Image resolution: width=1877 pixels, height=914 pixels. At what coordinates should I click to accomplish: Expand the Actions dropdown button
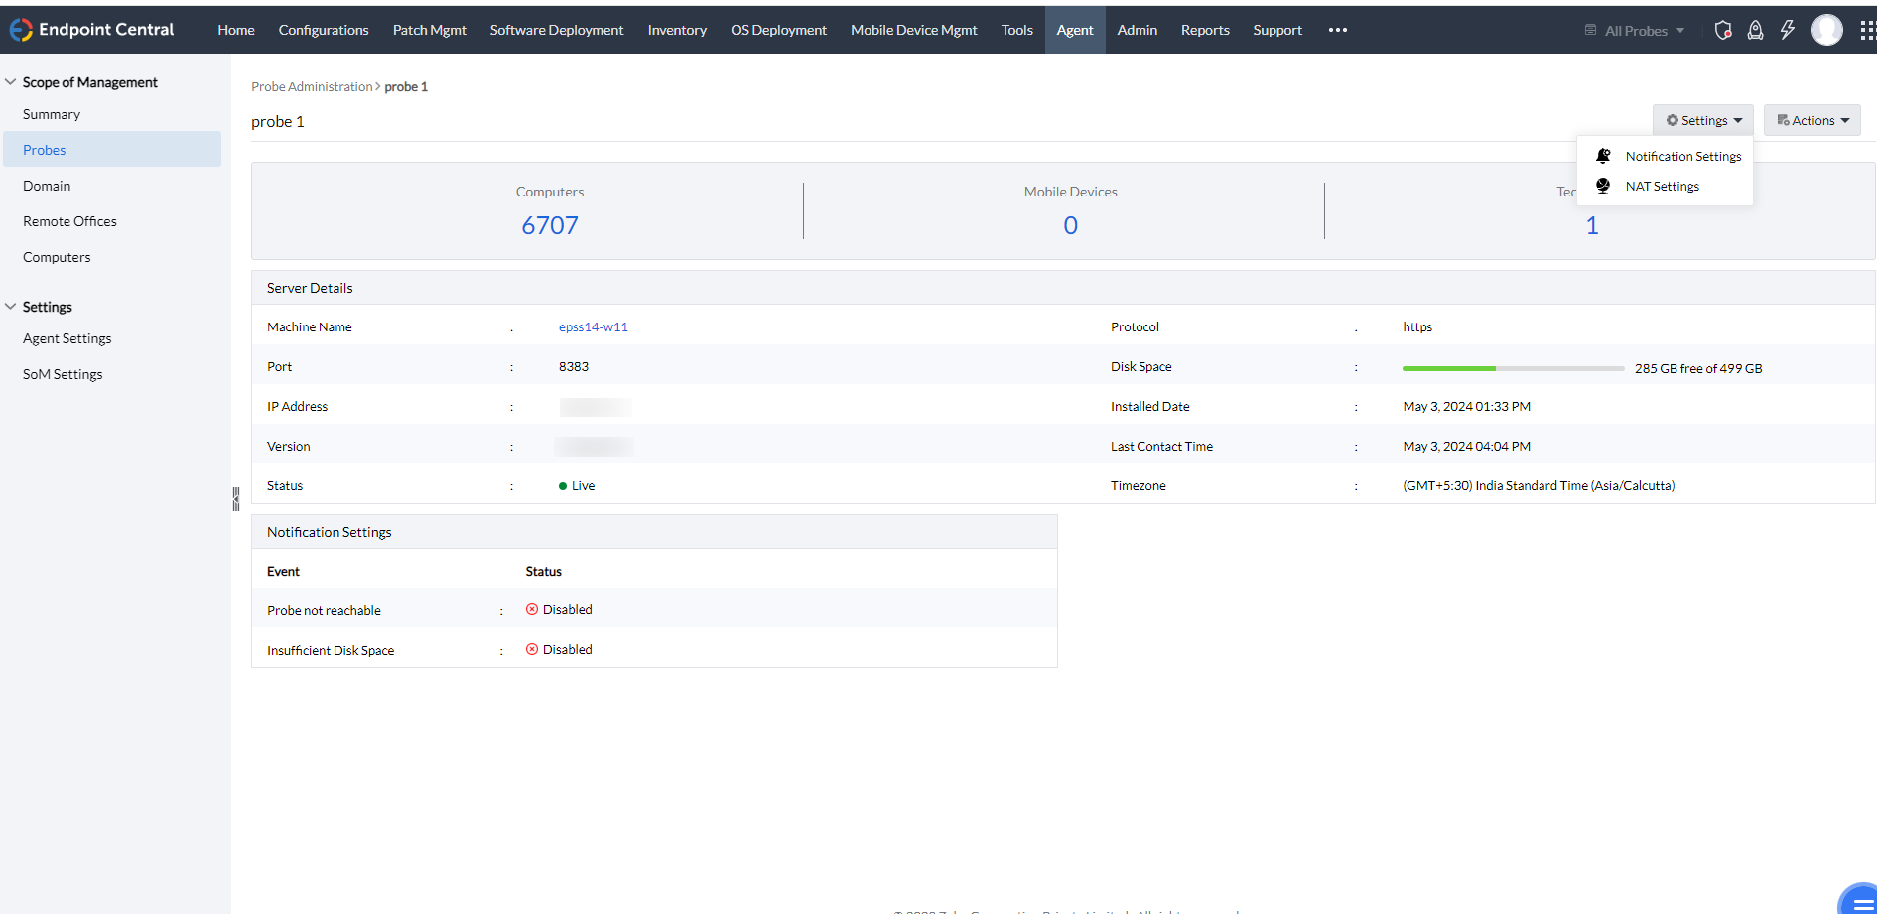click(x=1812, y=120)
